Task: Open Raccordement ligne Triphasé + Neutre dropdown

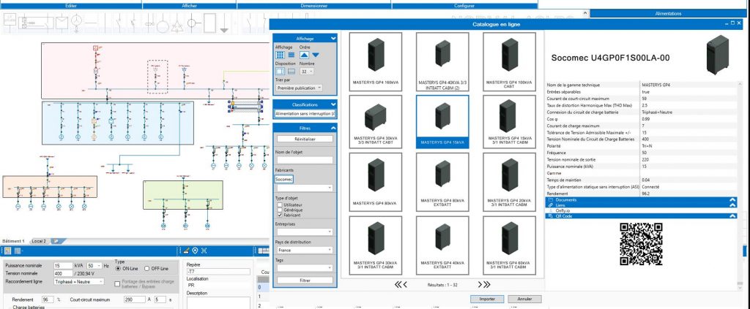Action: pyautogui.click(x=79, y=282)
